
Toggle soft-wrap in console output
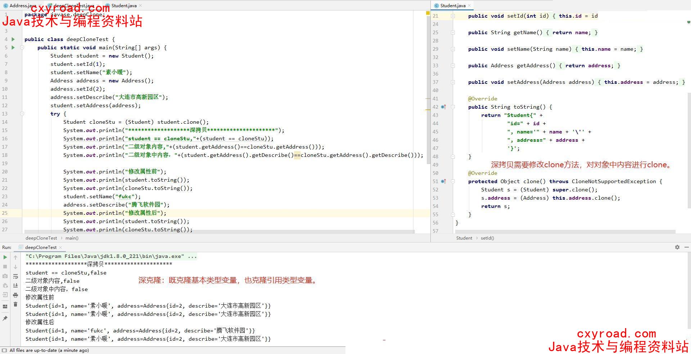click(x=15, y=276)
